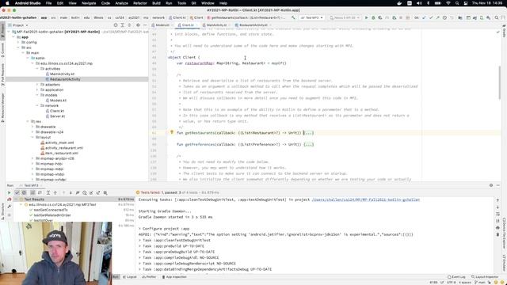Open Search Everywhere magnifier in the toolbar
The height and width of the screenshot is (285, 507).
[x=497, y=17]
